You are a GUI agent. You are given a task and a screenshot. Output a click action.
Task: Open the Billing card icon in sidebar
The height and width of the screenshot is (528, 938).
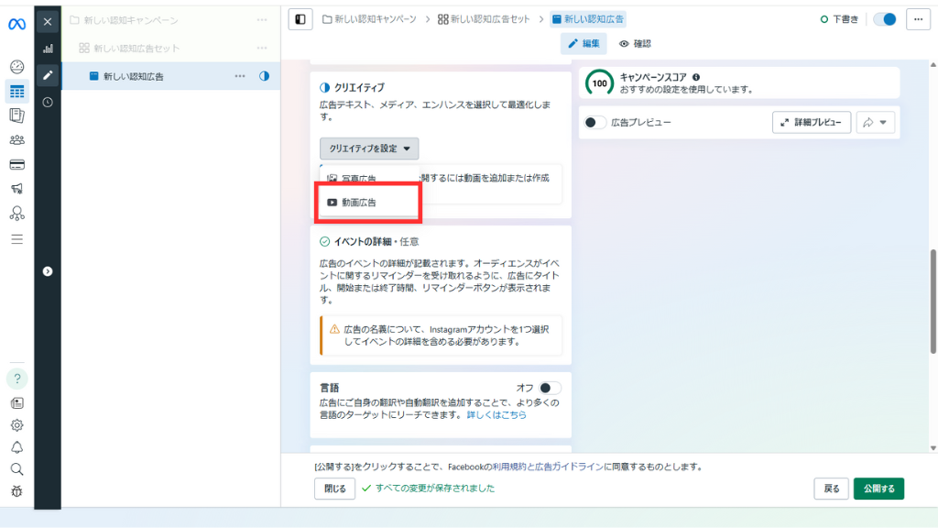tap(16, 165)
